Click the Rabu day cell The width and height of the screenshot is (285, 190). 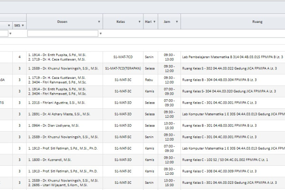pos(149,80)
